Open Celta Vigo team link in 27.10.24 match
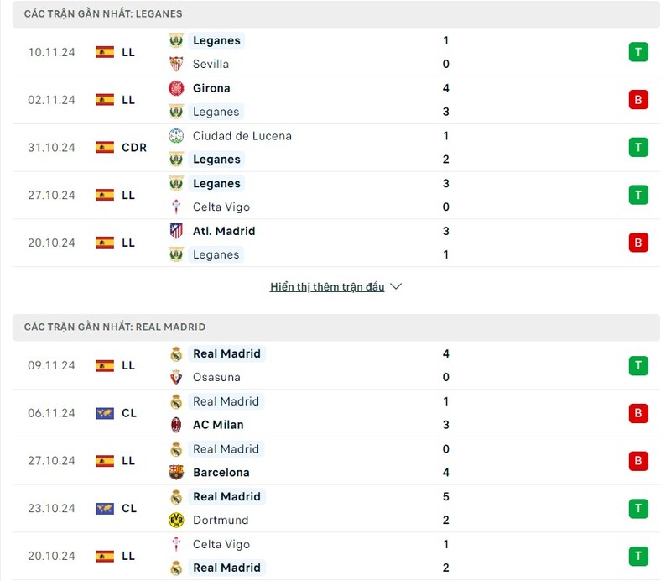Viewport: 671px width, 581px height. 221,207
